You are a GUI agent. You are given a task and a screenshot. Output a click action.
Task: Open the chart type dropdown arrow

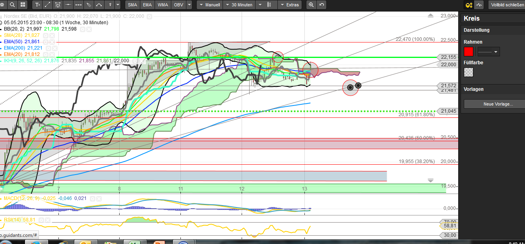[260, 5]
